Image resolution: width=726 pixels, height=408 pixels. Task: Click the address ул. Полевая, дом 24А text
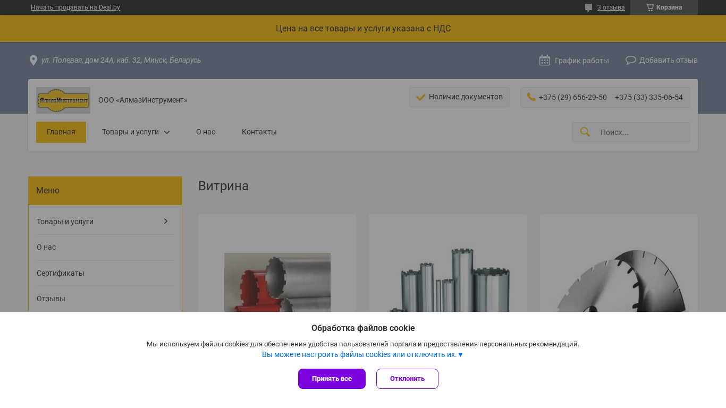point(121,60)
